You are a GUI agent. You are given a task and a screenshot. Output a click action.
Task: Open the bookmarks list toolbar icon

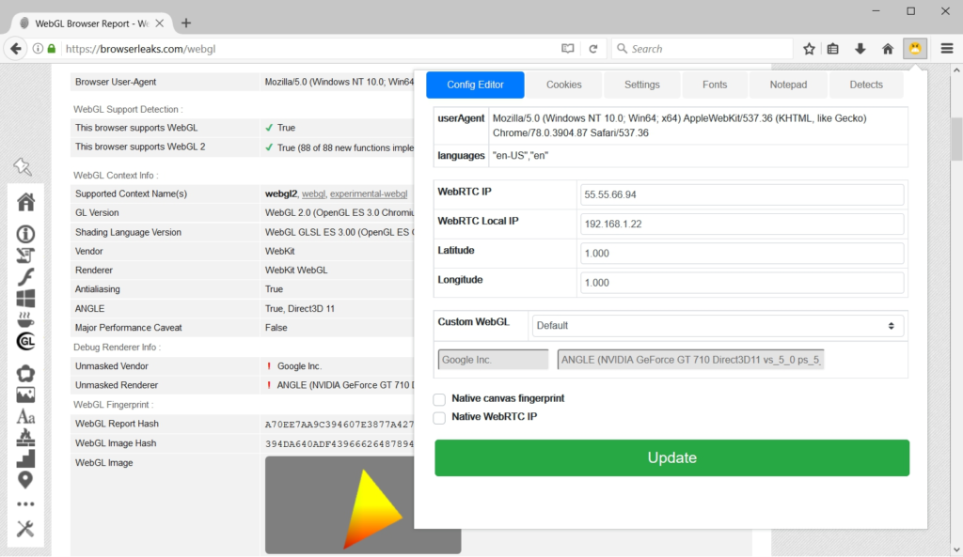pos(833,49)
